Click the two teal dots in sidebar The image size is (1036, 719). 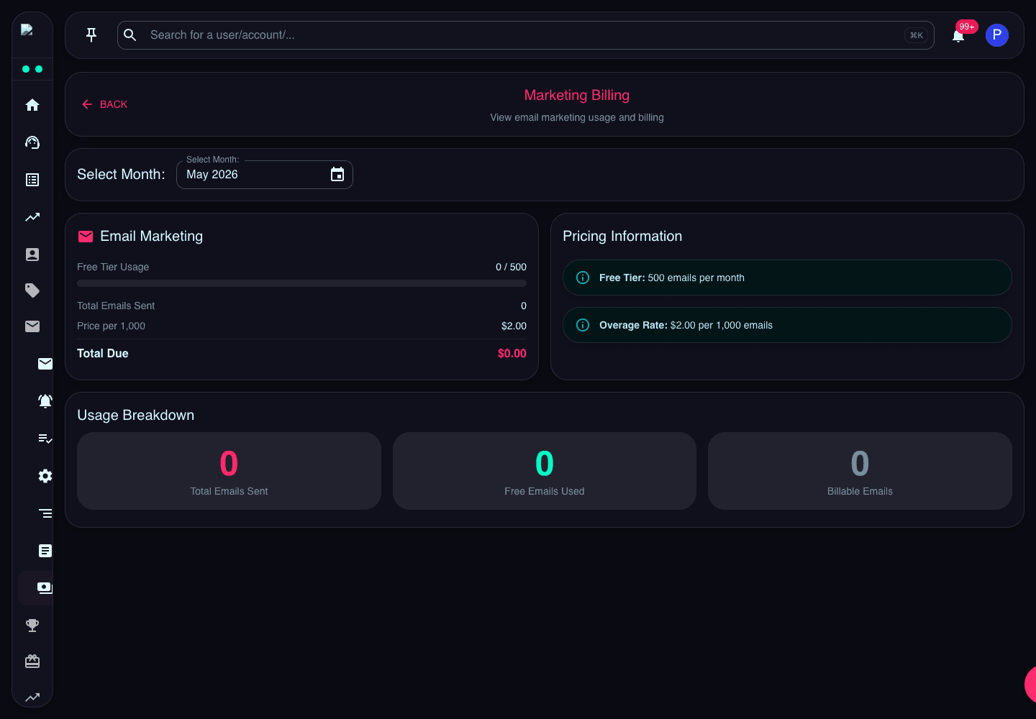pos(32,69)
